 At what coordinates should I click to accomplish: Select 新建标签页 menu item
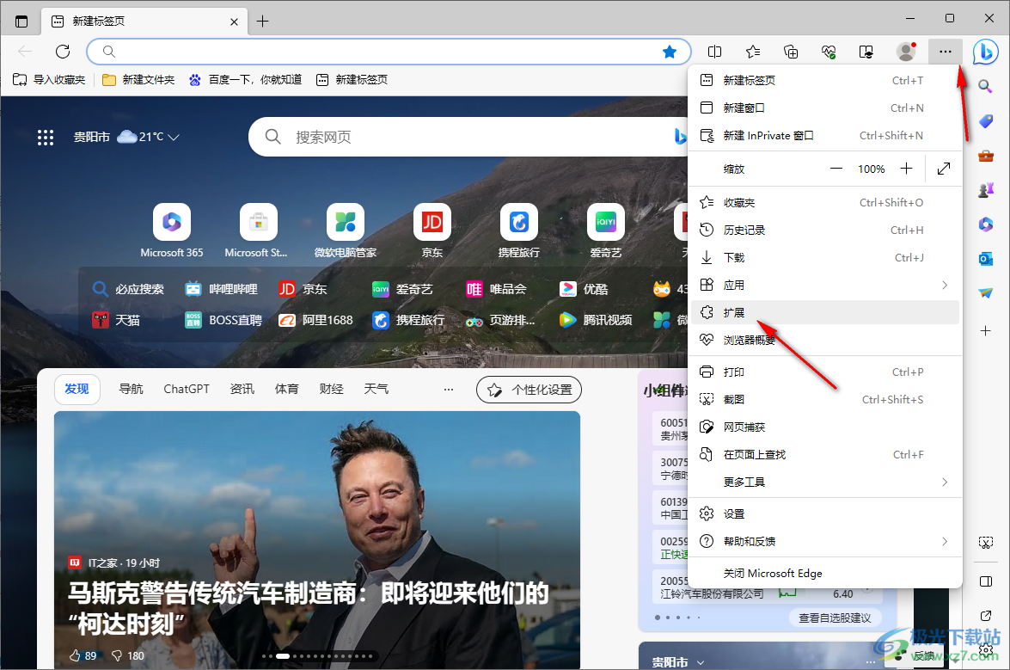click(825, 80)
